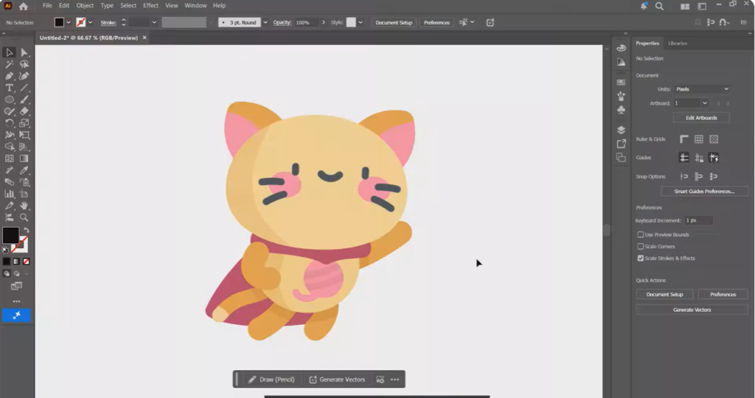Open the Layers panel from dock
Viewport: 755px width, 398px height.
point(621,130)
